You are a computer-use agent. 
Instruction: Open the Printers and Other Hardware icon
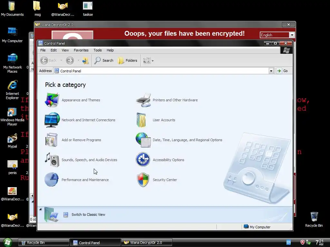click(143, 100)
